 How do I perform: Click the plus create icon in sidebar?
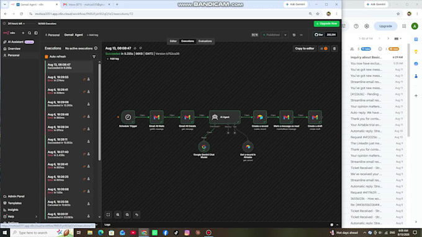(x=23, y=33)
